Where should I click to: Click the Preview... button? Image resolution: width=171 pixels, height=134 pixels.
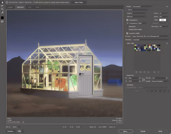[11, 131]
